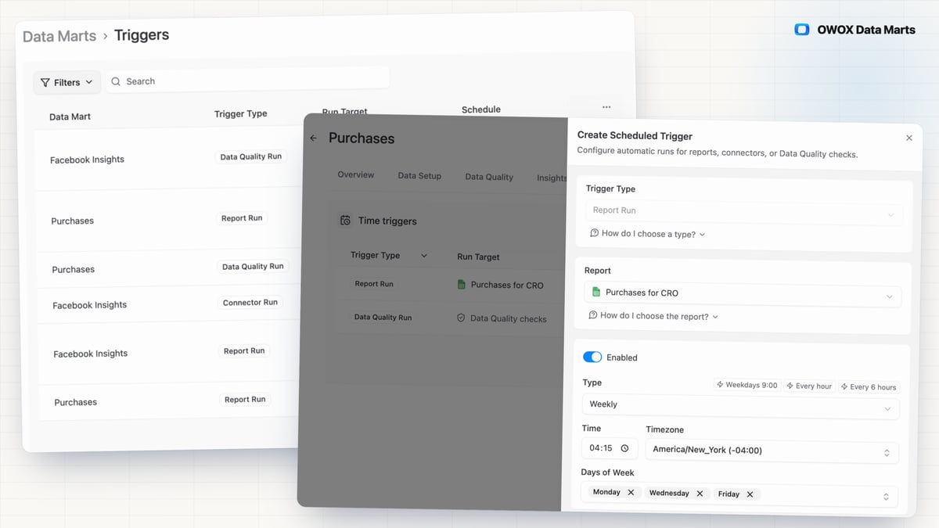
Task: Open the Timezone dropdown America/New_York
Action: pyautogui.click(x=772, y=451)
